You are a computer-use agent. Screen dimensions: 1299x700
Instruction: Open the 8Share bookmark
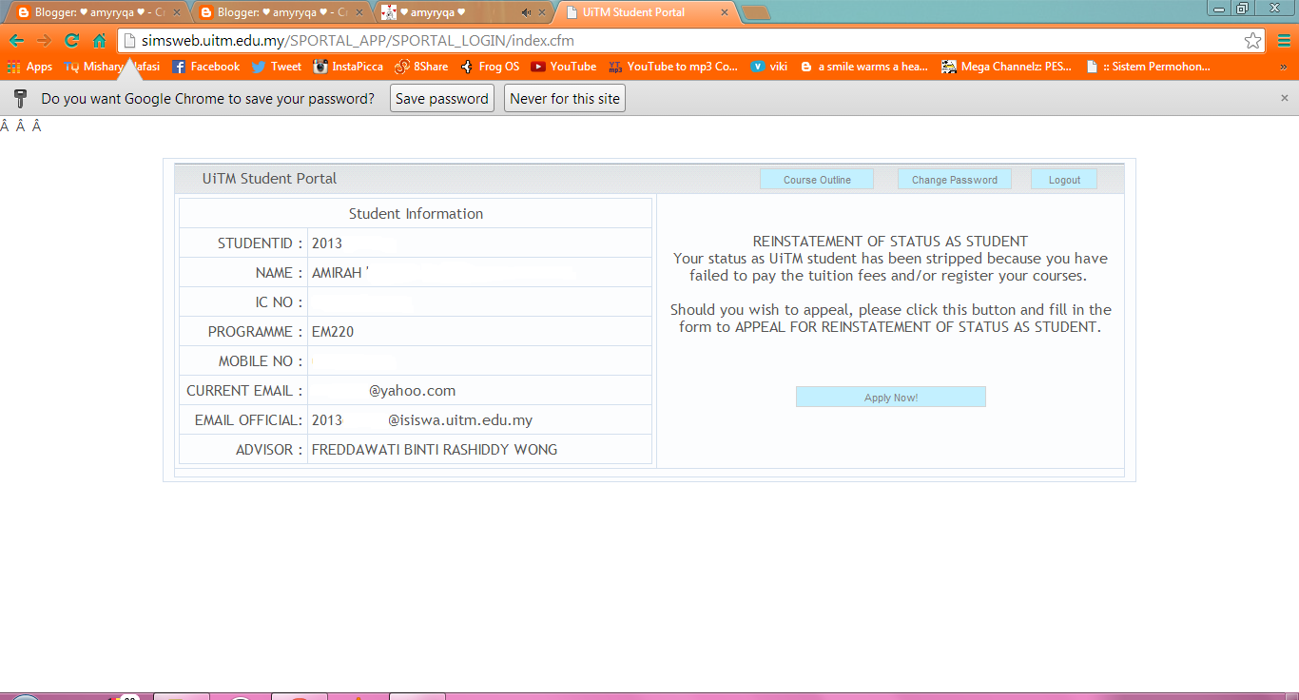[421, 67]
